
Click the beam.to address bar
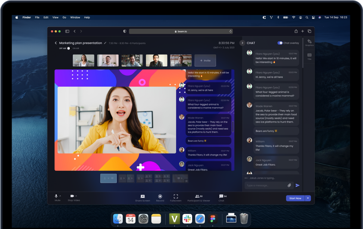point(181,31)
